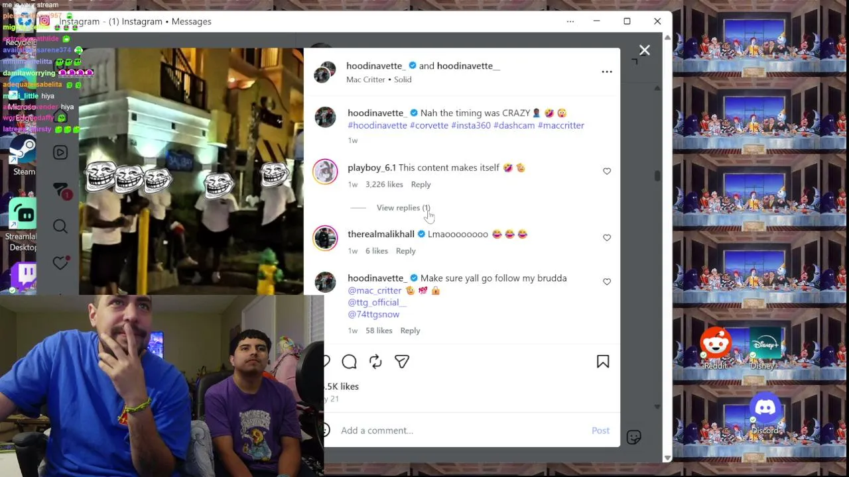Click the Instagram logo in the title bar

pos(44,21)
